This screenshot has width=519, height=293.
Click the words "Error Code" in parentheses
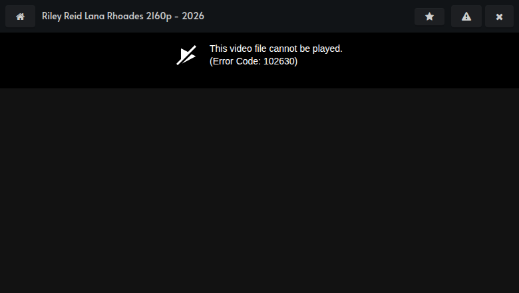[236, 61]
